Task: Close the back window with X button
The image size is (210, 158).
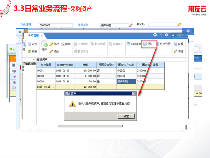Action: (20, 32)
